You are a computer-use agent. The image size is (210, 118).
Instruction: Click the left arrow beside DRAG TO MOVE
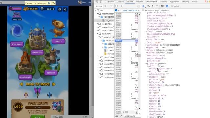pyautogui.click(x=21, y=84)
